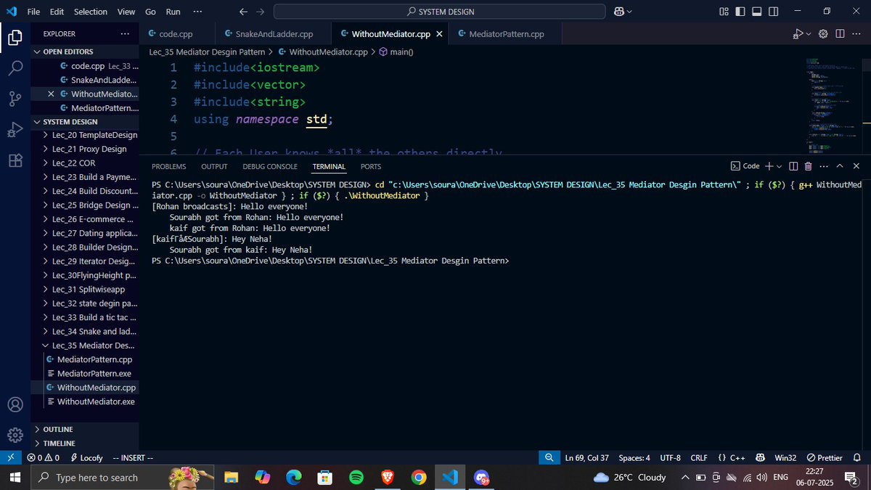The height and width of the screenshot is (490, 871).
Task: Split the editor to the right
Action: (840, 33)
